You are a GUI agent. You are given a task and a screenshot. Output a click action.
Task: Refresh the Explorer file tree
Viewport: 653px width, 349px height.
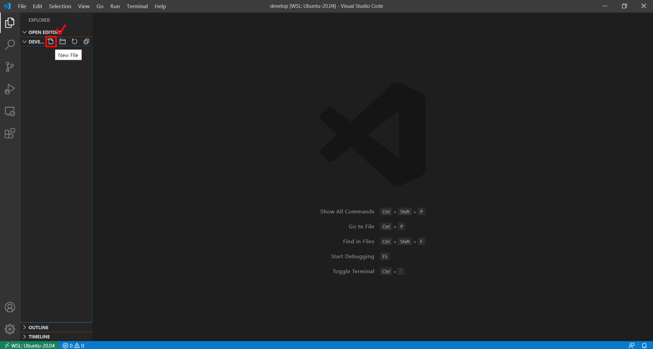[x=74, y=41]
